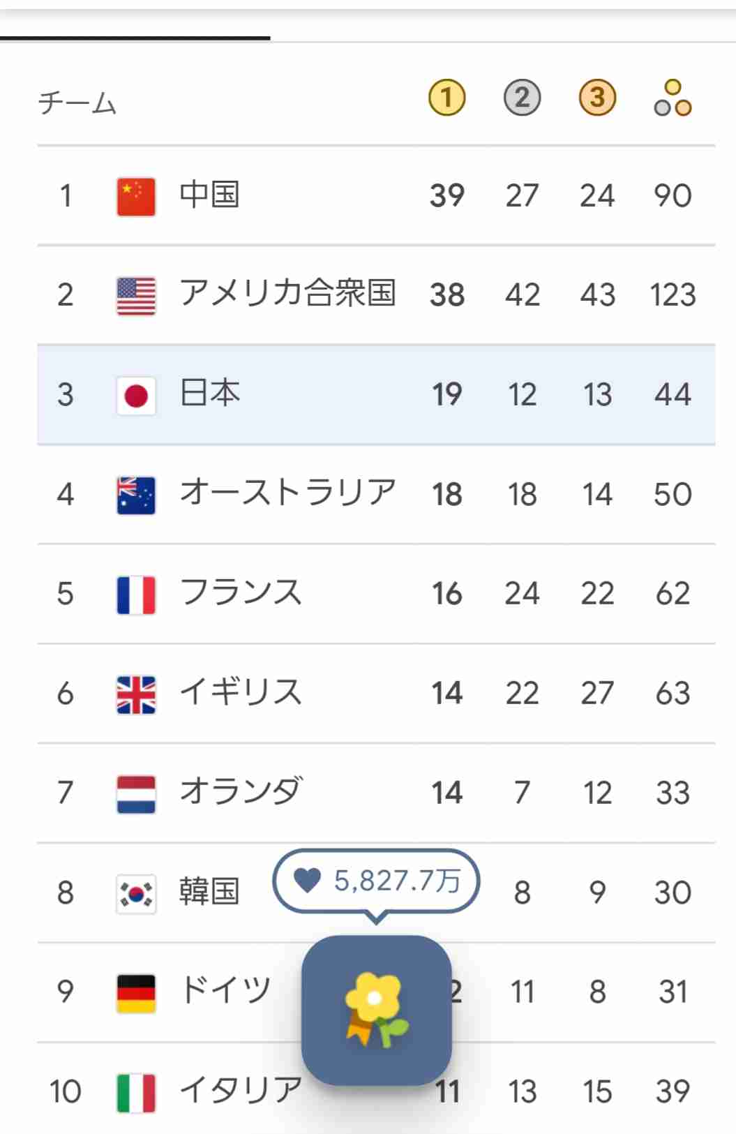Screen dimensions: 736x1134
Task: Click the gold medal column icon
Action: (446, 98)
